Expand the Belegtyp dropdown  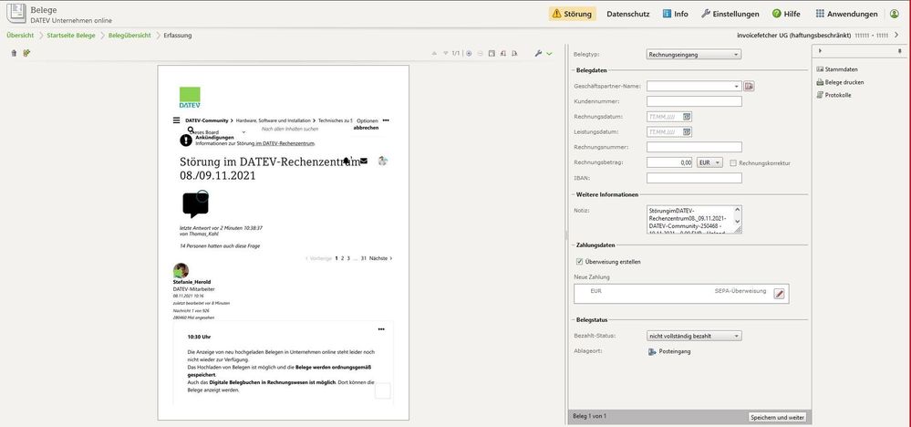tap(693, 55)
